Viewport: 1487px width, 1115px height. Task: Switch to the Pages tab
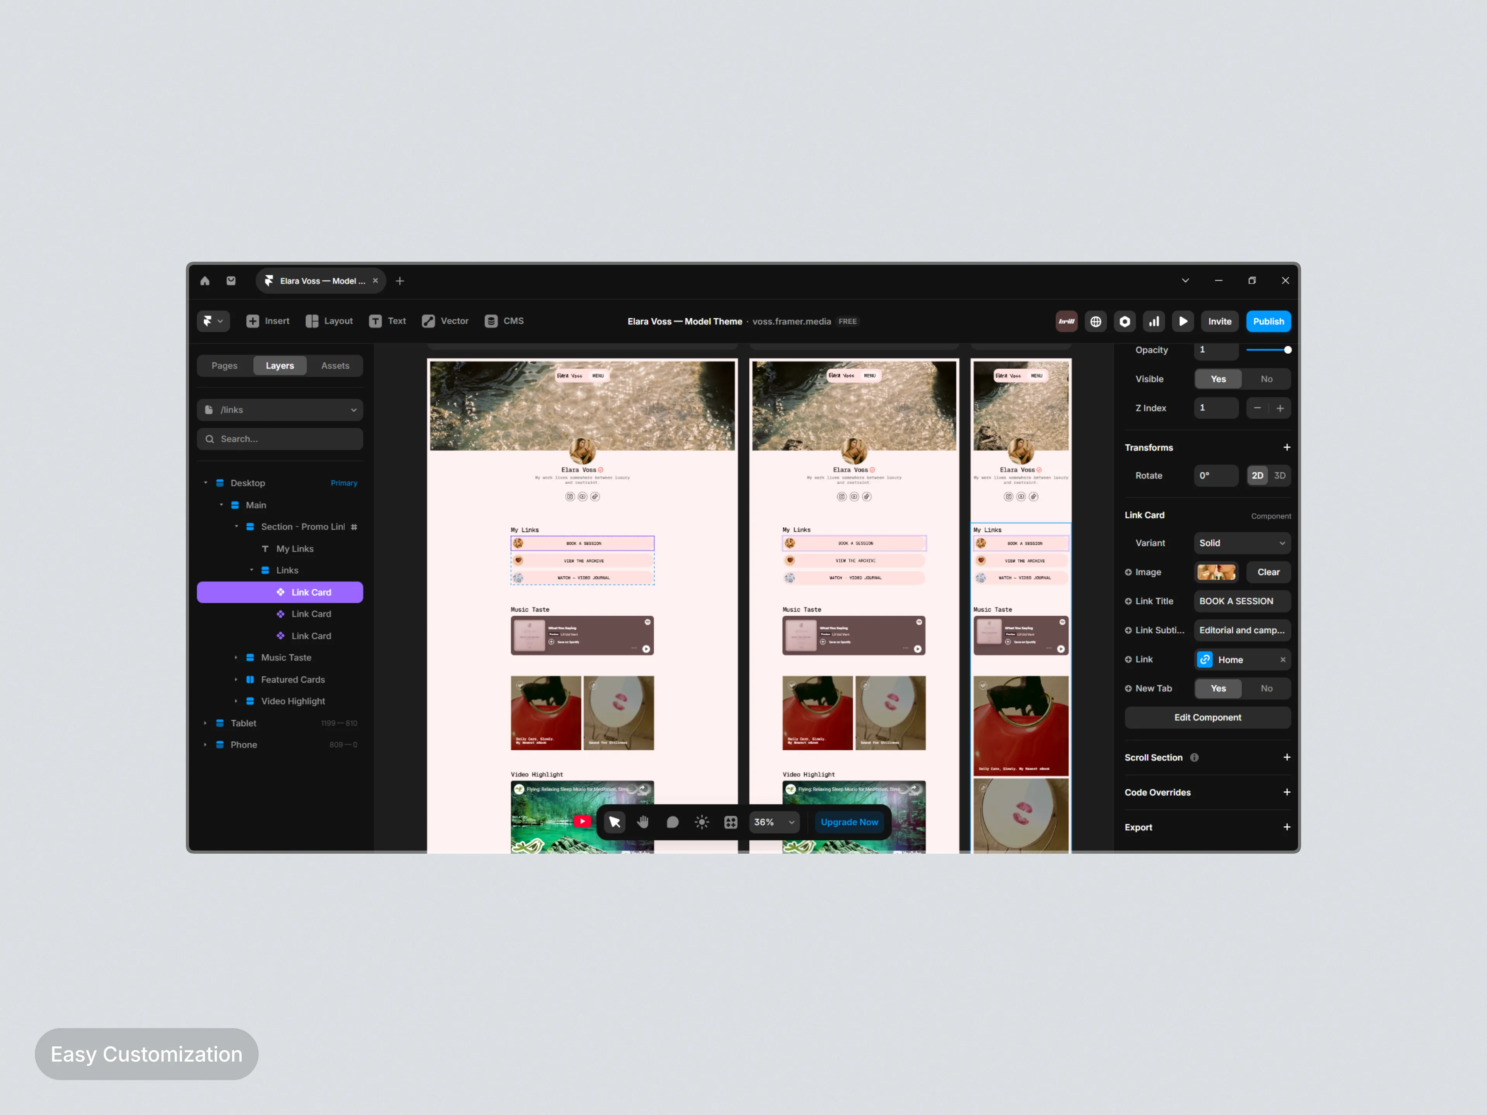pos(225,365)
